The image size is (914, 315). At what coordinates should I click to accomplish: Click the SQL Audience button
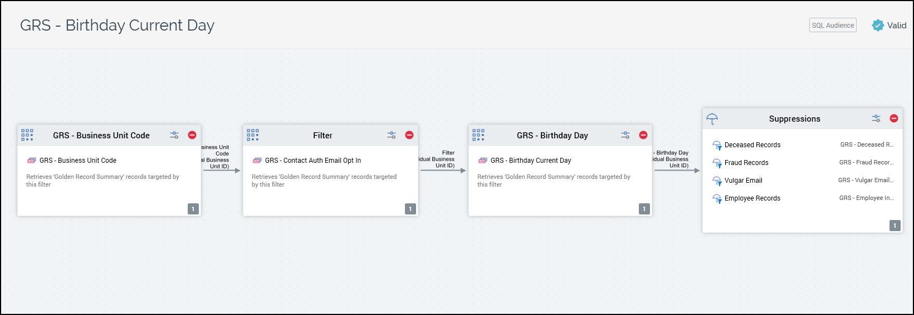pyautogui.click(x=833, y=26)
